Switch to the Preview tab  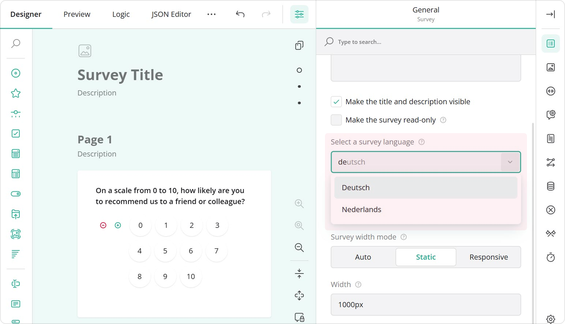coord(76,14)
